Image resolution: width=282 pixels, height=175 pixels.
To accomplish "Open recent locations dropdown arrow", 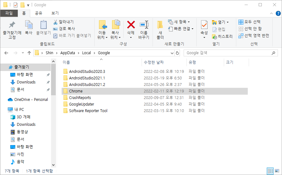I will 23,53.
